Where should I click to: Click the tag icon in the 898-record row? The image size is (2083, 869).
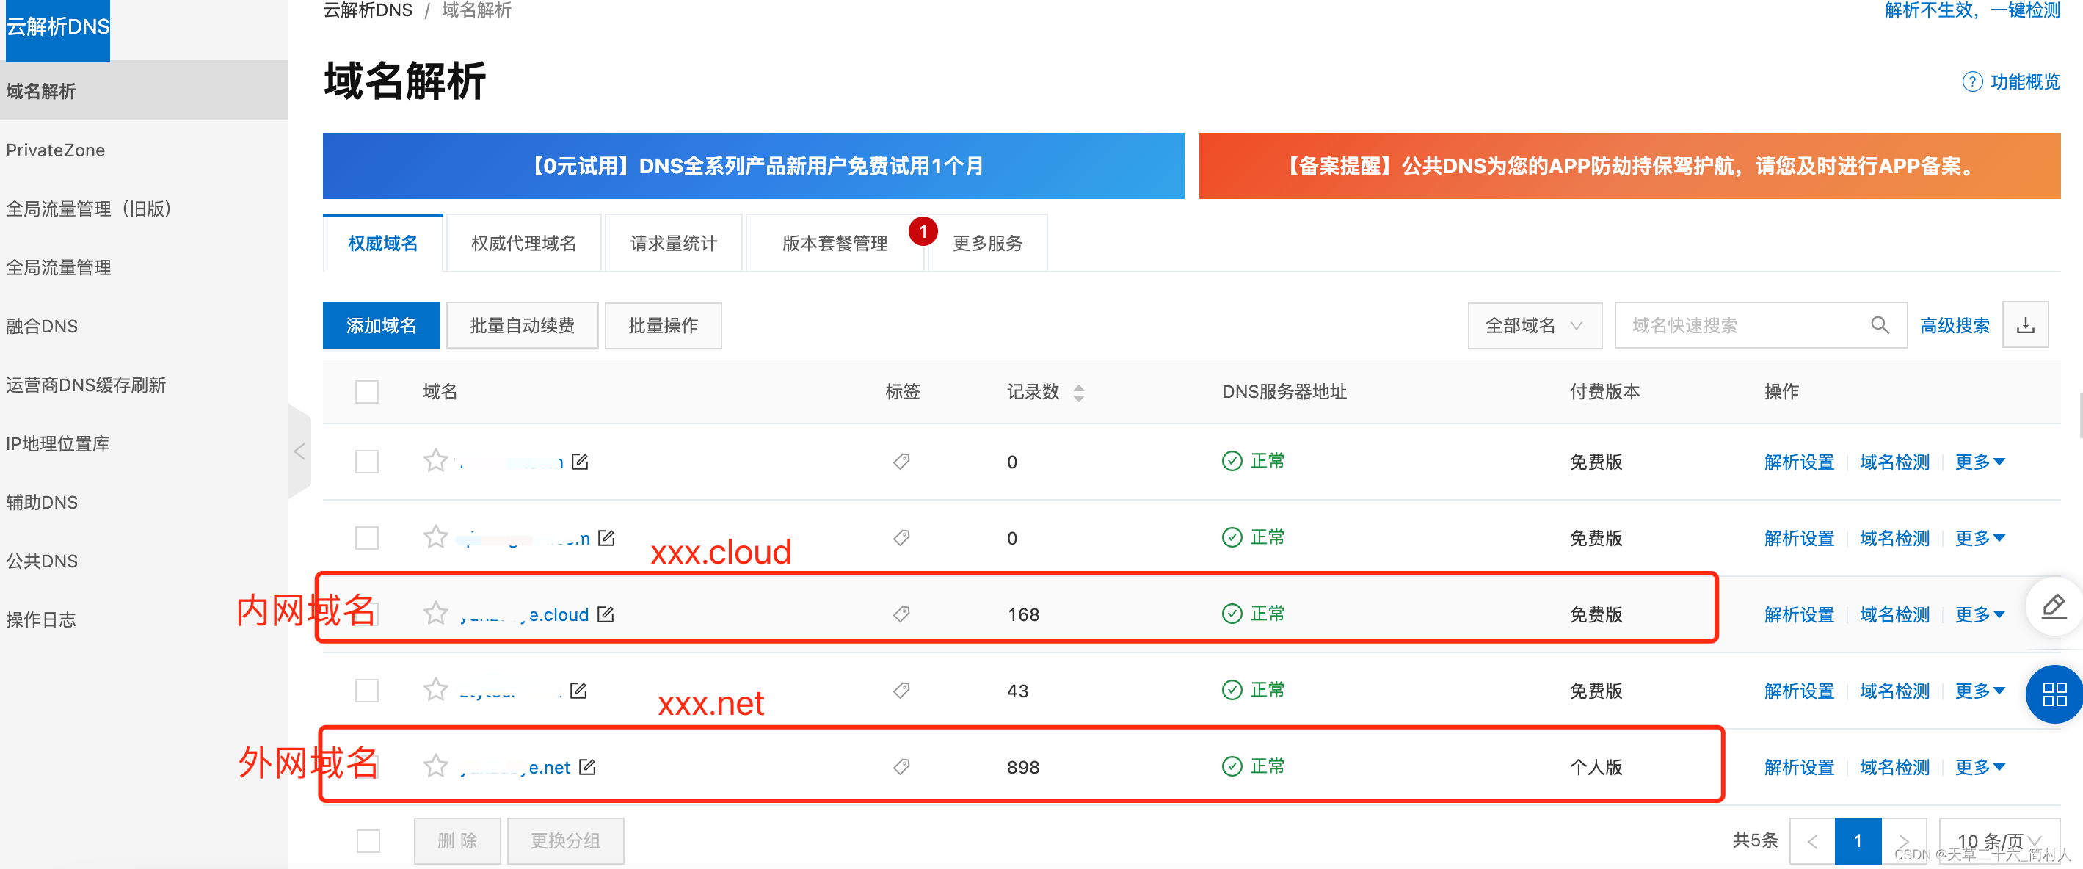[x=901, y=766]
